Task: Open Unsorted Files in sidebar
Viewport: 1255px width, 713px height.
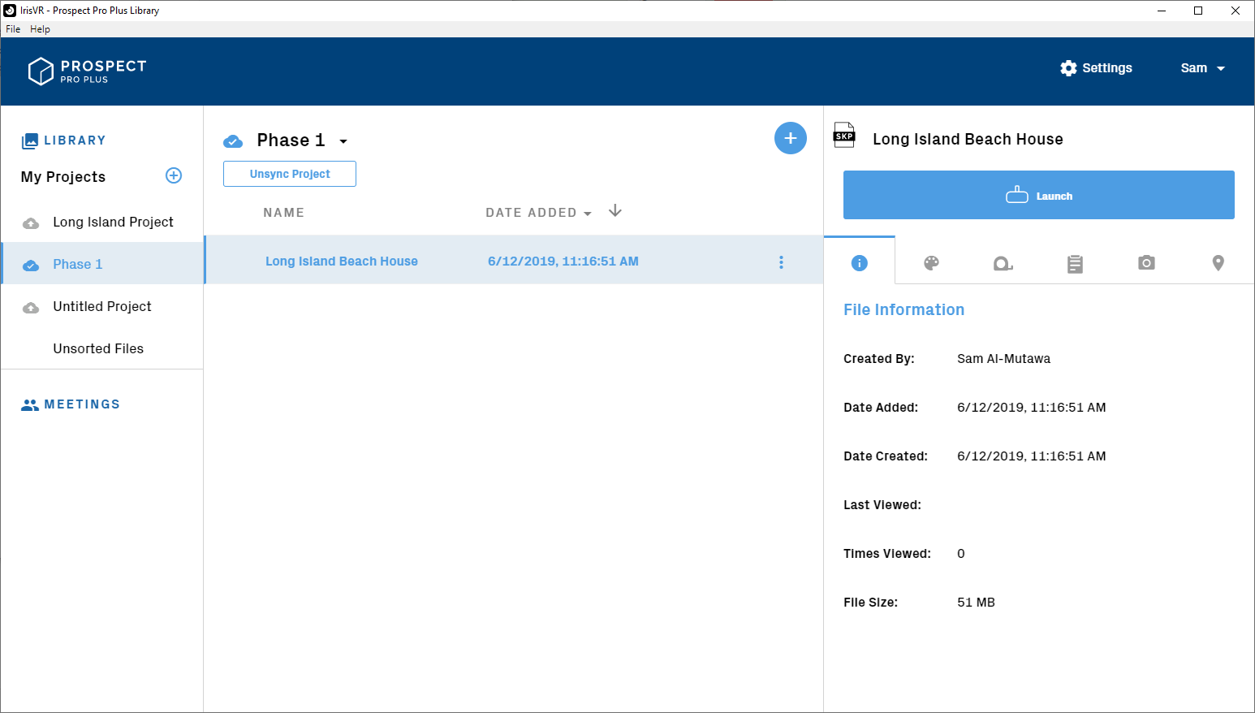Action: (101, 349)
